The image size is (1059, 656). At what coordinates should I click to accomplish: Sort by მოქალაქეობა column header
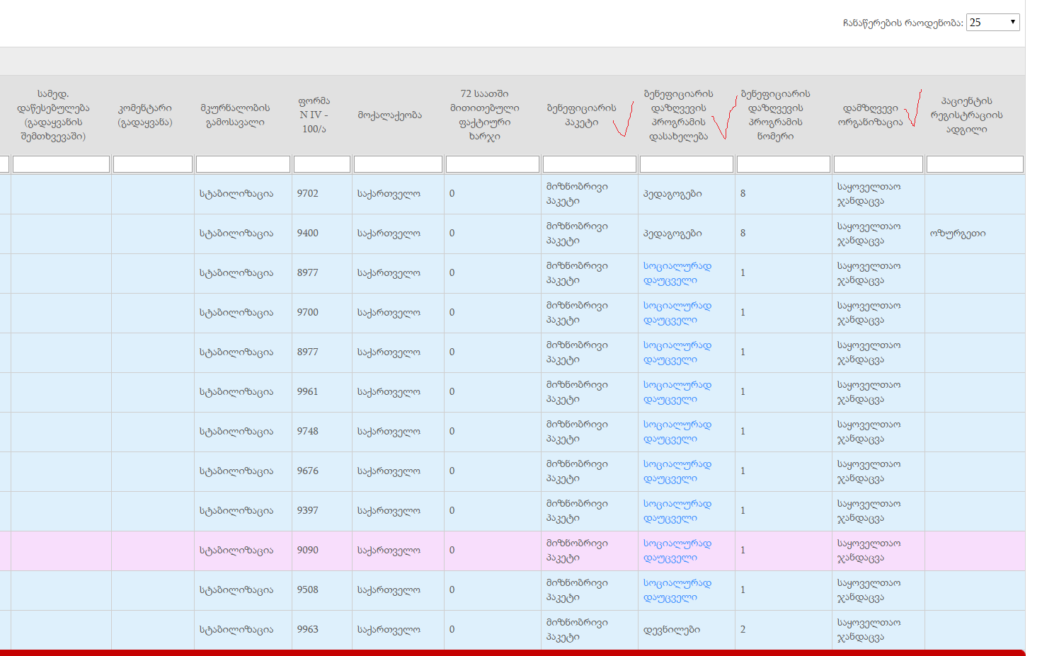pyautogui.click(x=389, y=115)
